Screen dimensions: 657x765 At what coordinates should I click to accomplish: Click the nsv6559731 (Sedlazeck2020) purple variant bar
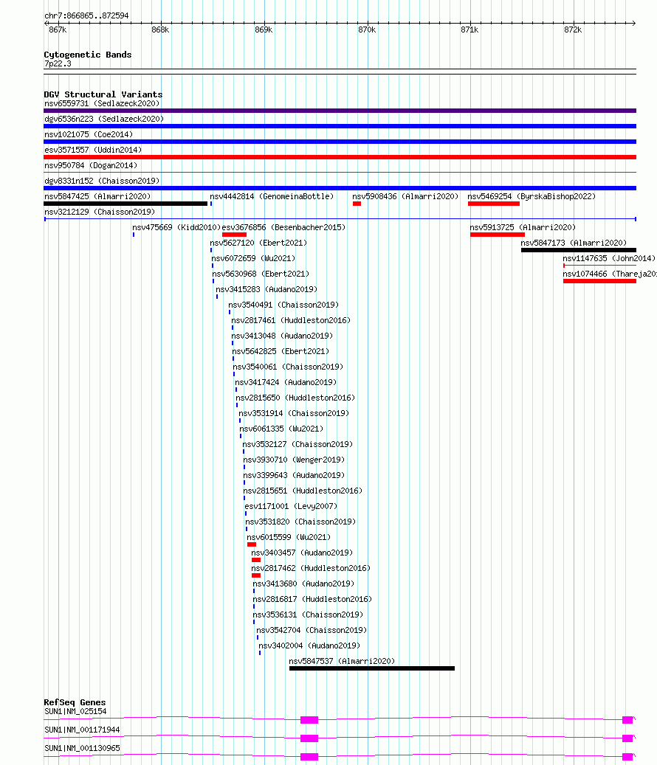[340, 111]
